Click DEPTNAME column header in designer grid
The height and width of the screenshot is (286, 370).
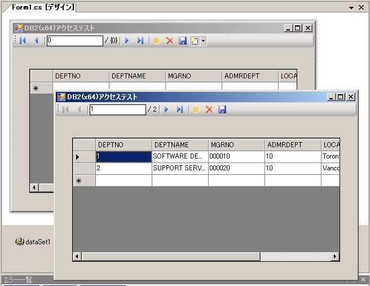click(x=137, y=76)
